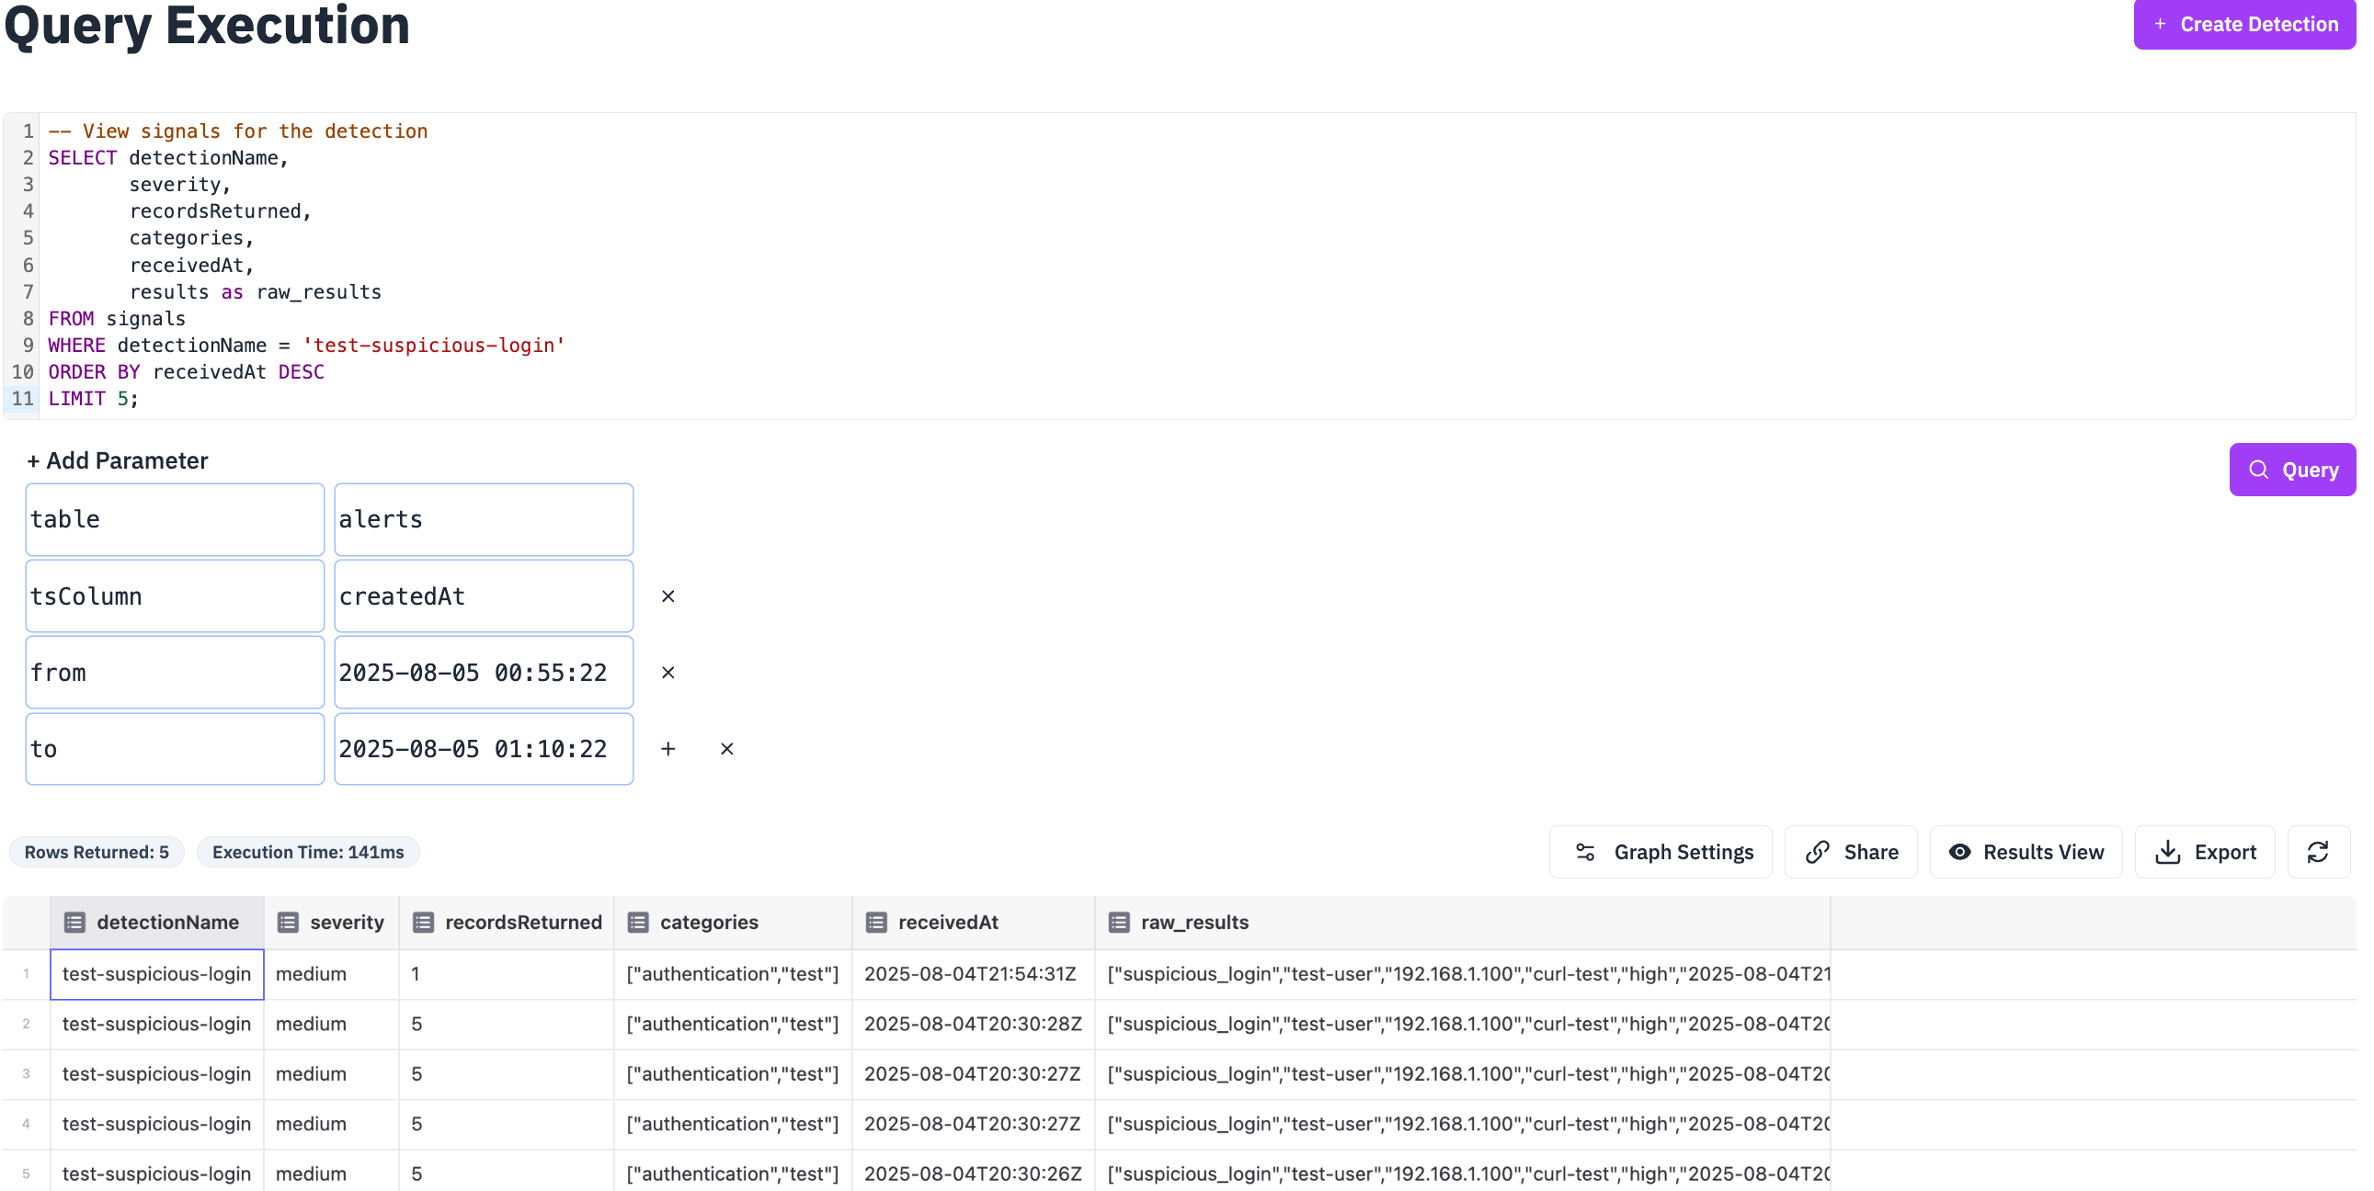Click the + Add Parameter link

[117, 460]
